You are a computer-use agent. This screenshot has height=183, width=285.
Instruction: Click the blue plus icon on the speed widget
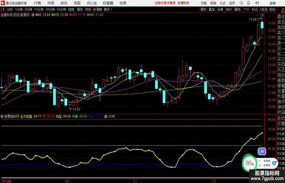[x=274, y=163]
